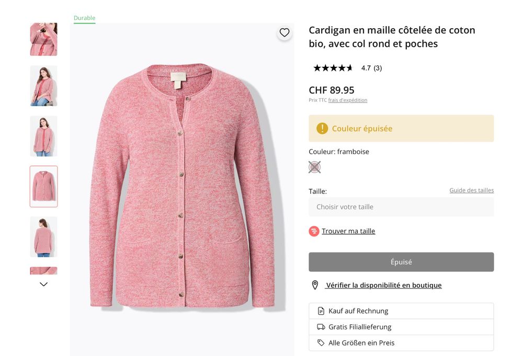Image resolution: width=523 pixels, height=356 pixels.
Task: Click the heart wishlist icon
Action: 285,32
